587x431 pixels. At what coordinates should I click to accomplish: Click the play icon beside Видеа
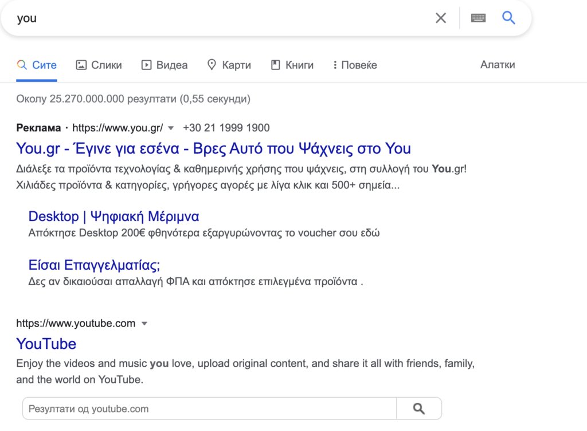pos(146,65)
